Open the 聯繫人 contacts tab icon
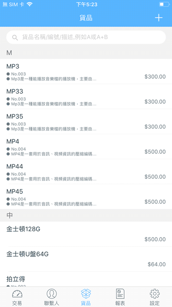Screen dimensions: 172x307 pos(52,294)
